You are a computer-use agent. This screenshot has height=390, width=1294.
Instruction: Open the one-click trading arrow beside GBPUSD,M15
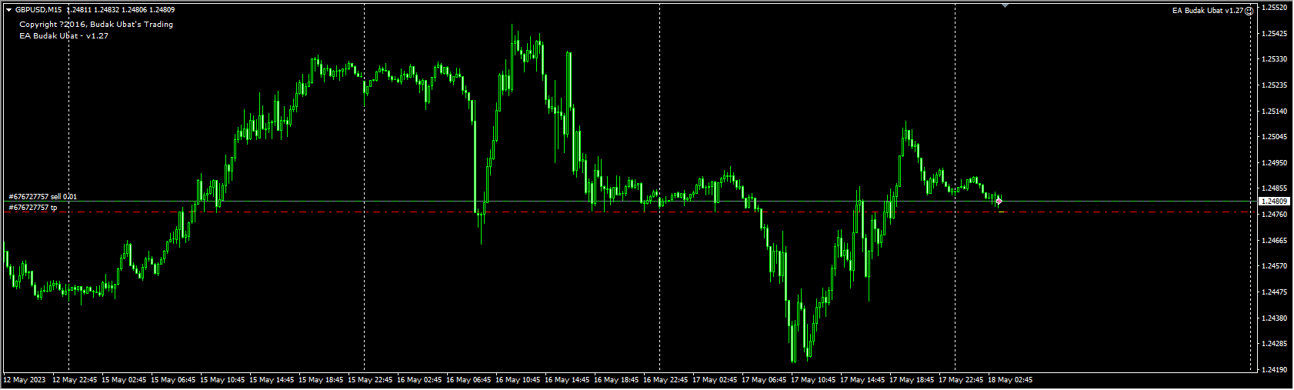8,10
